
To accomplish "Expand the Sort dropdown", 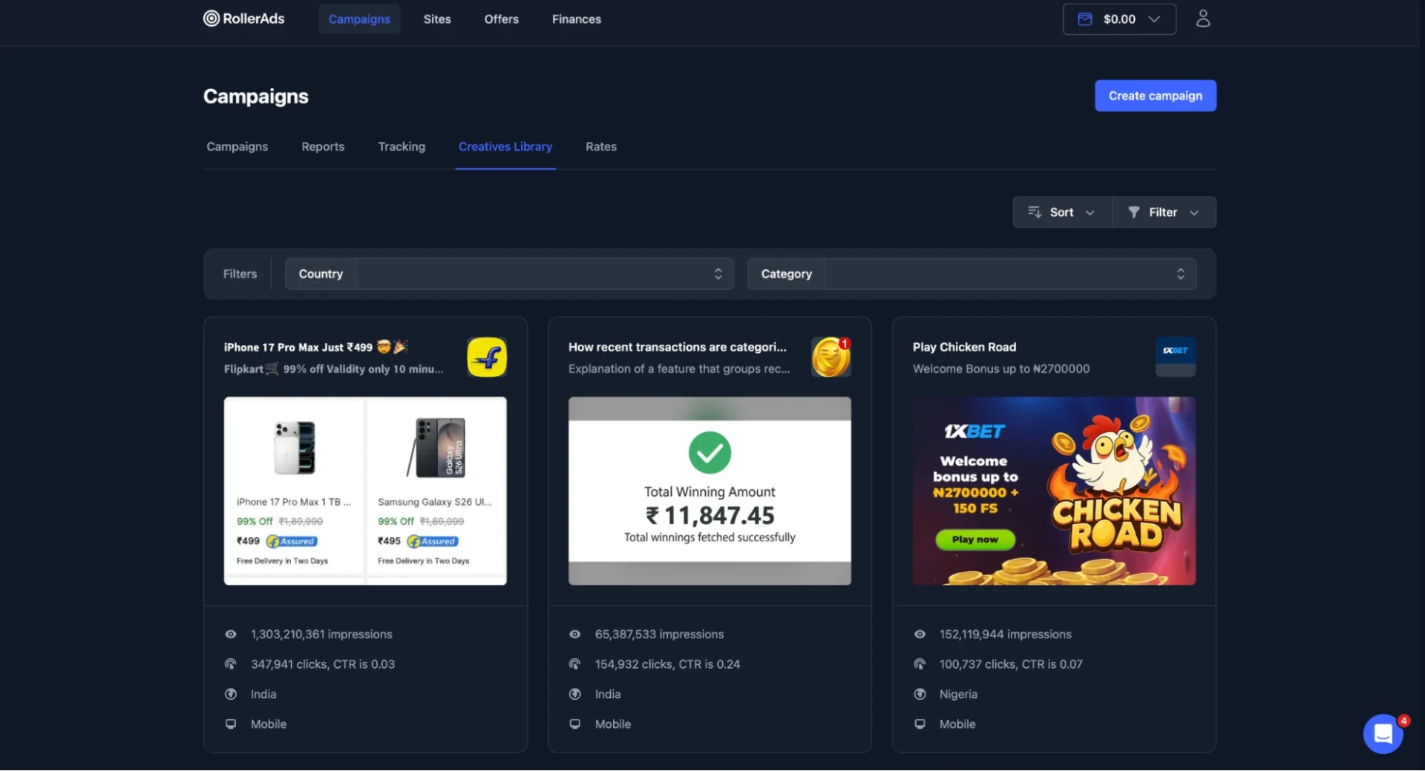I will pyautogui.click(x=1062, y=212).
